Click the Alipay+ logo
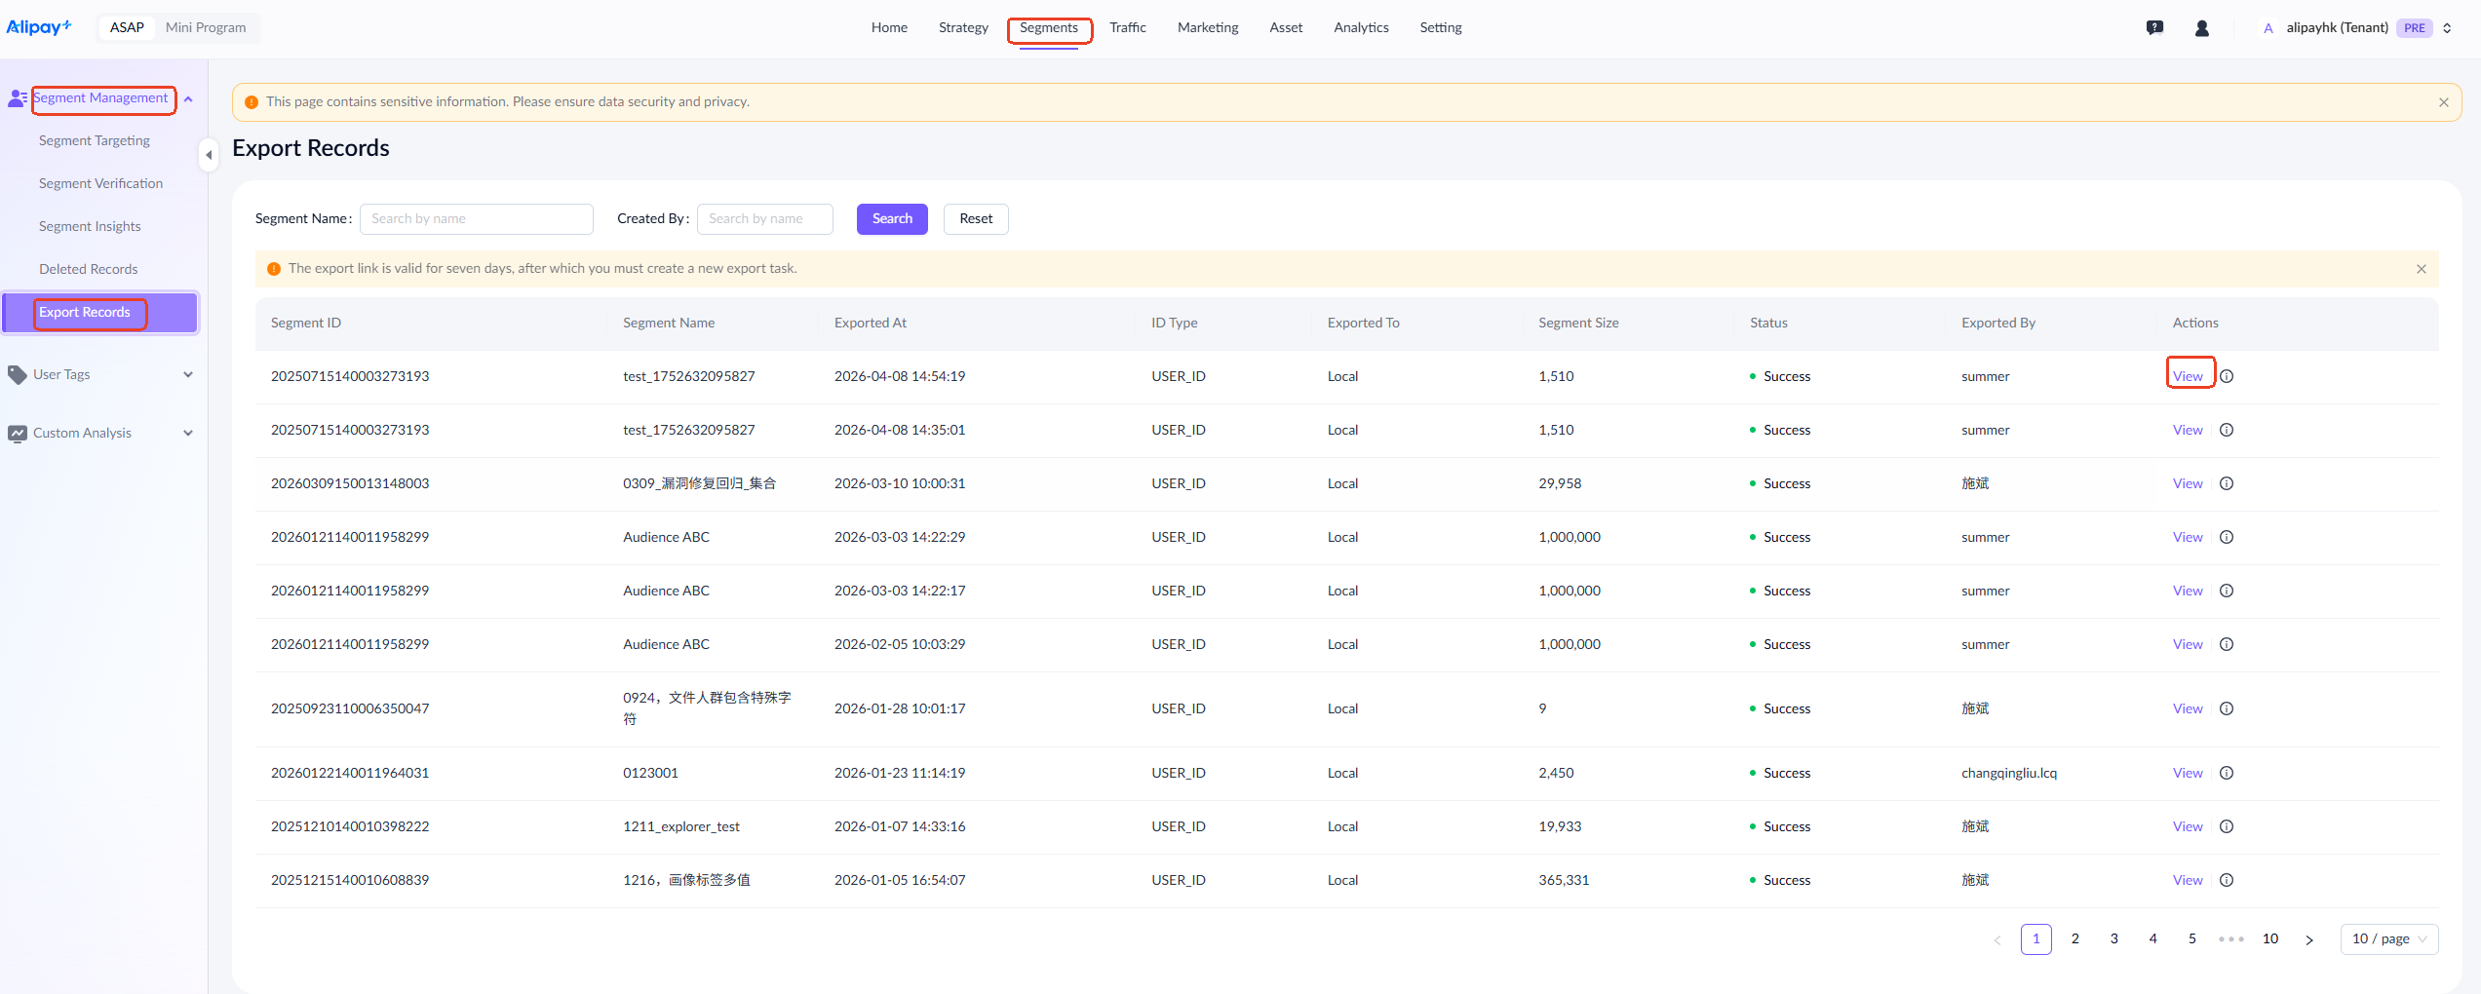The image size is (2481, 994). (x=39, y=27)
